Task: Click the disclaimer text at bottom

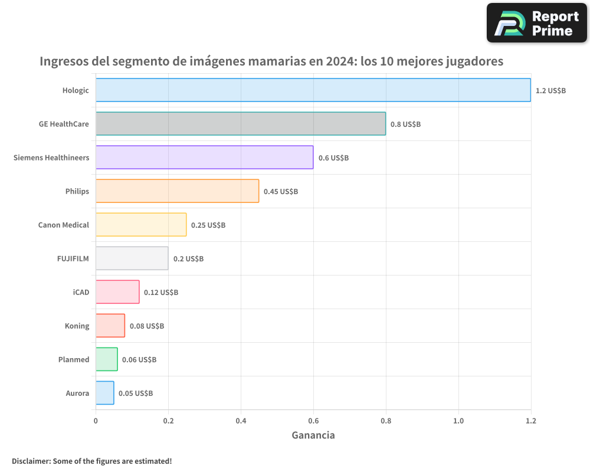Action: coord(92,461)
